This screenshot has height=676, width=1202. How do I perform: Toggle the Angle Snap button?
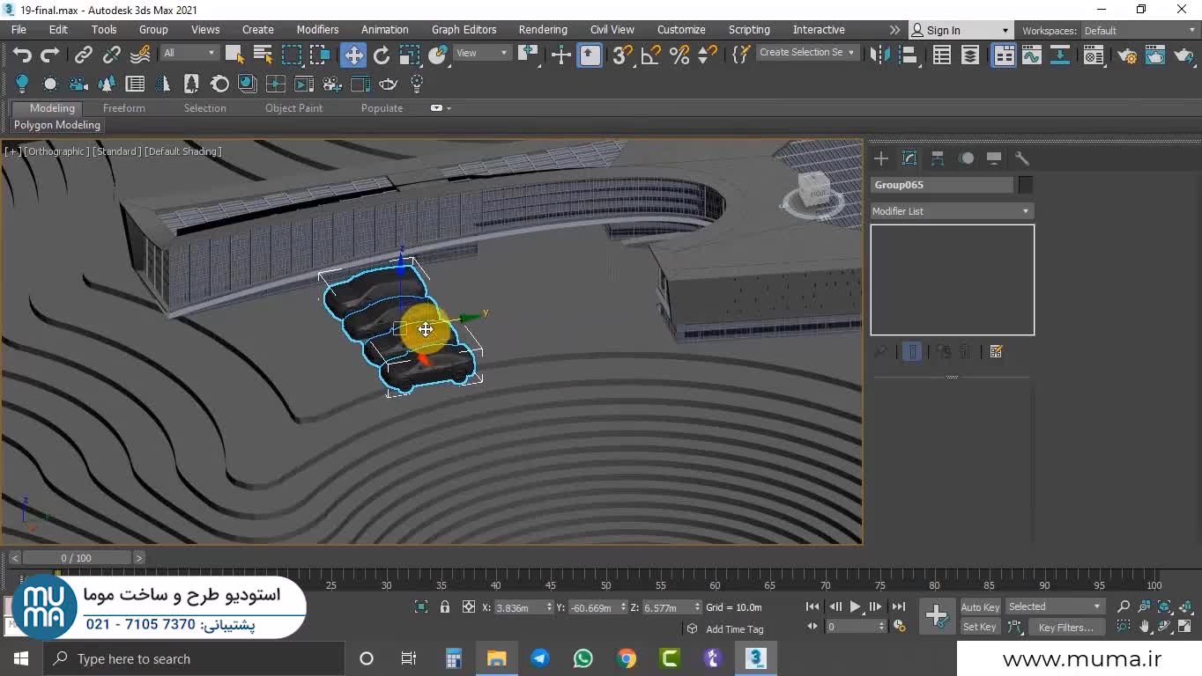(x=651, y=55)
